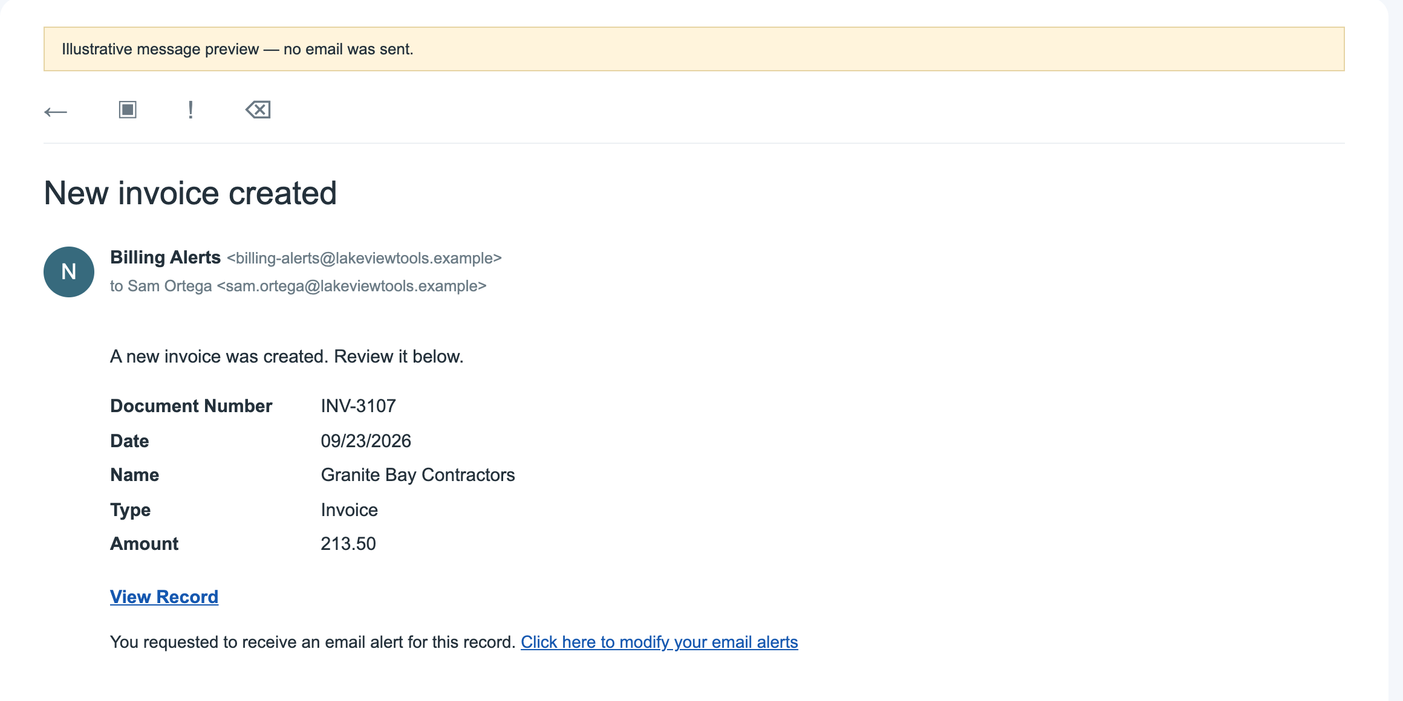The width and height of the screenshot is (1403, 701).
Task: Mark message as spam with exclamation icon
Action: 190,110
